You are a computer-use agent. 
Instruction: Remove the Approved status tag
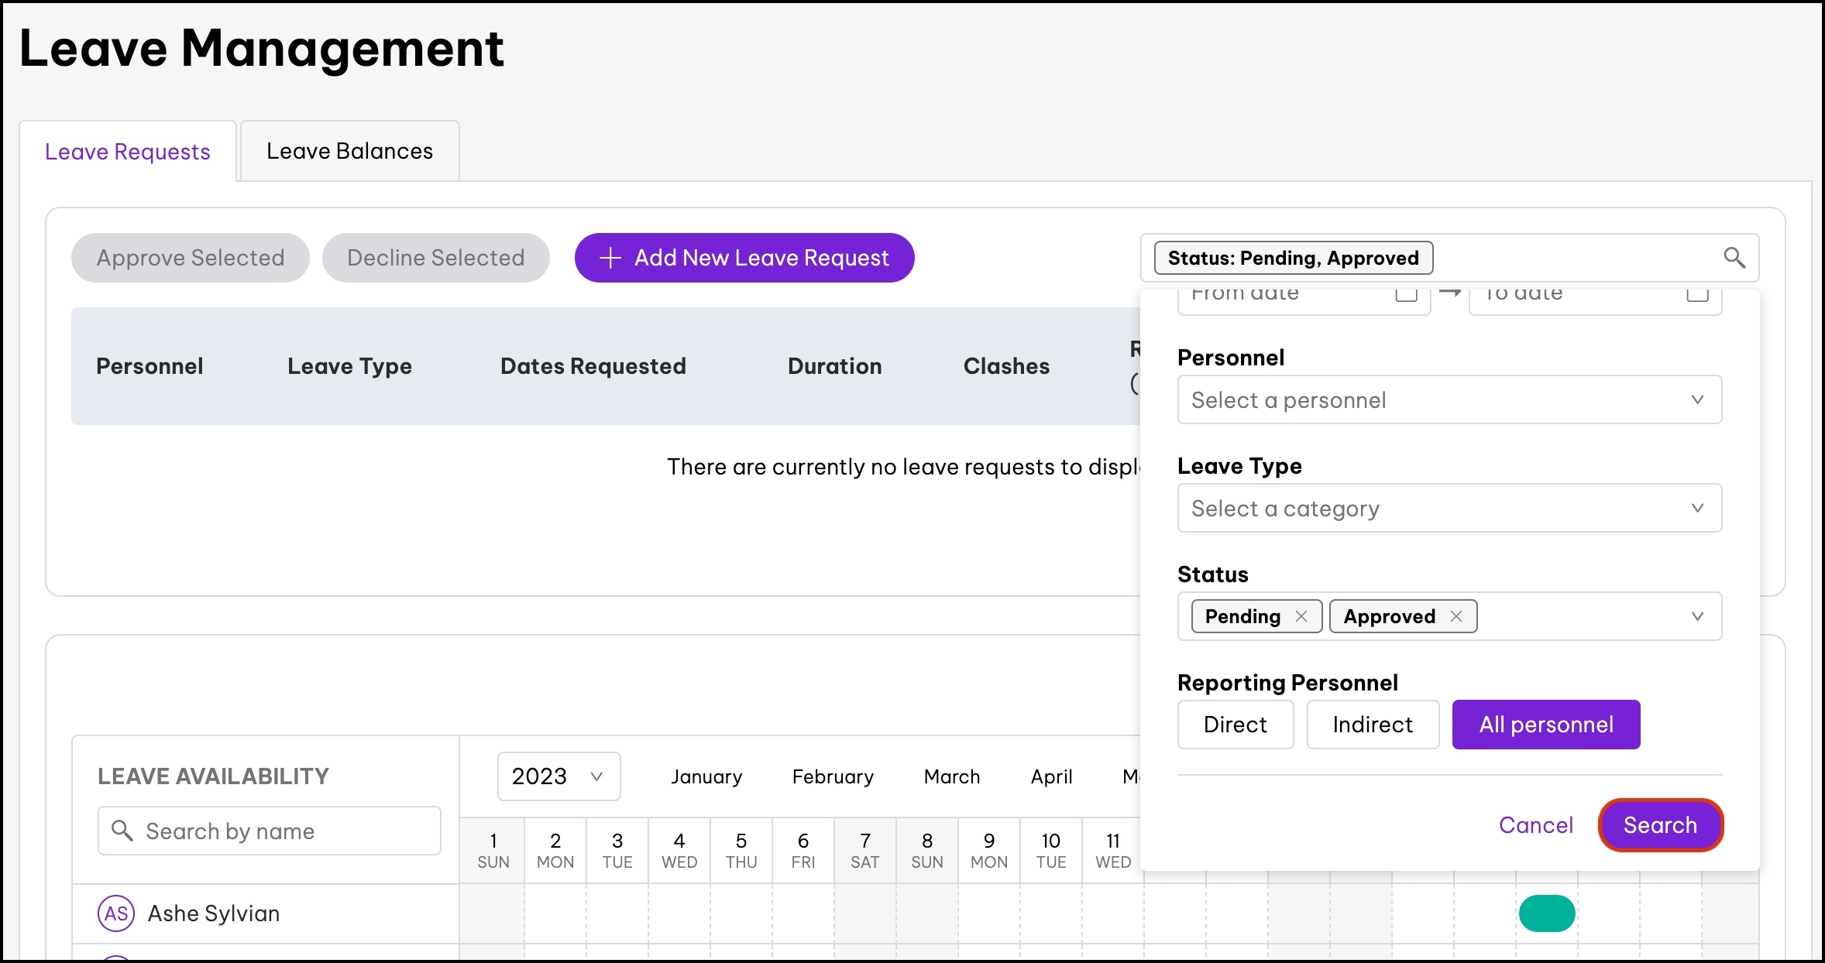point(1456,616)
